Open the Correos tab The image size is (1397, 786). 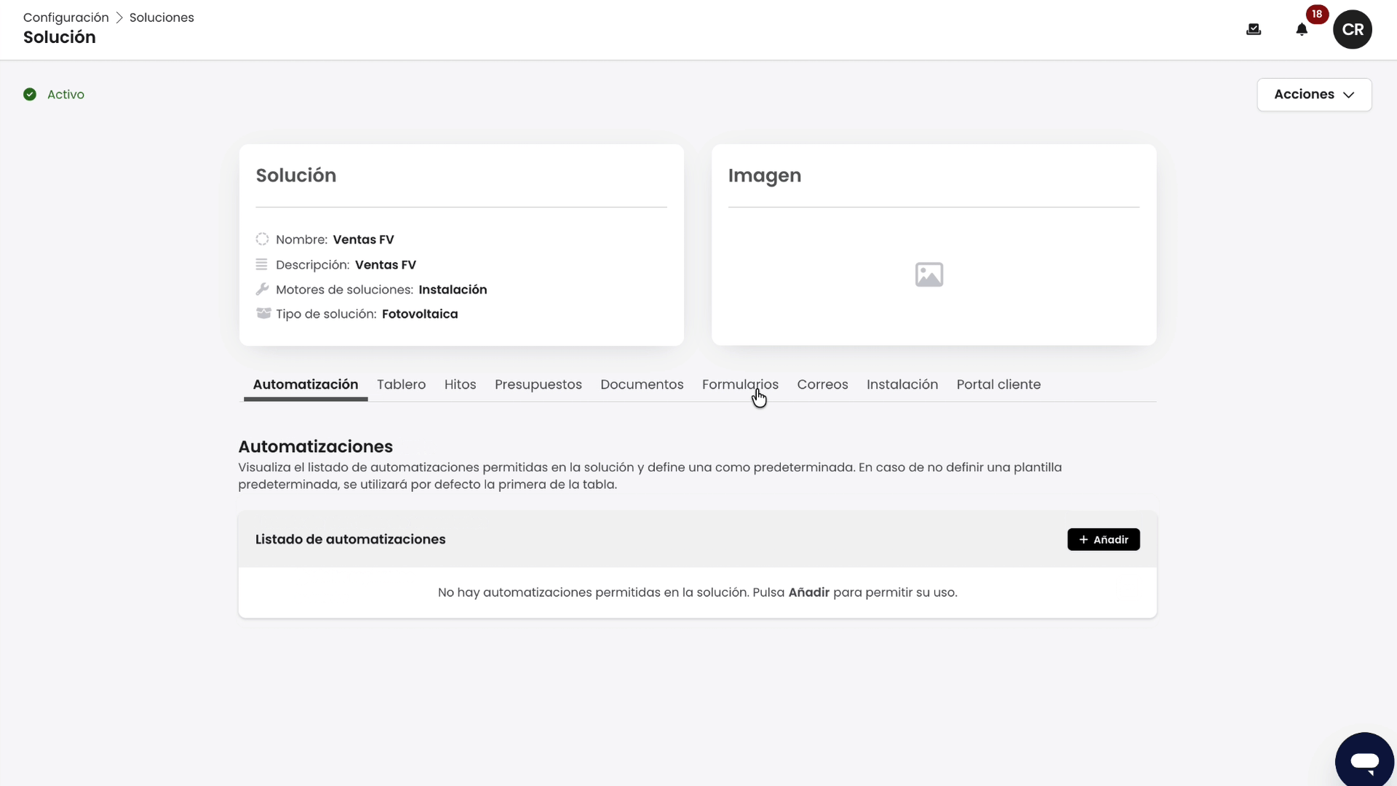click(822, 384)
